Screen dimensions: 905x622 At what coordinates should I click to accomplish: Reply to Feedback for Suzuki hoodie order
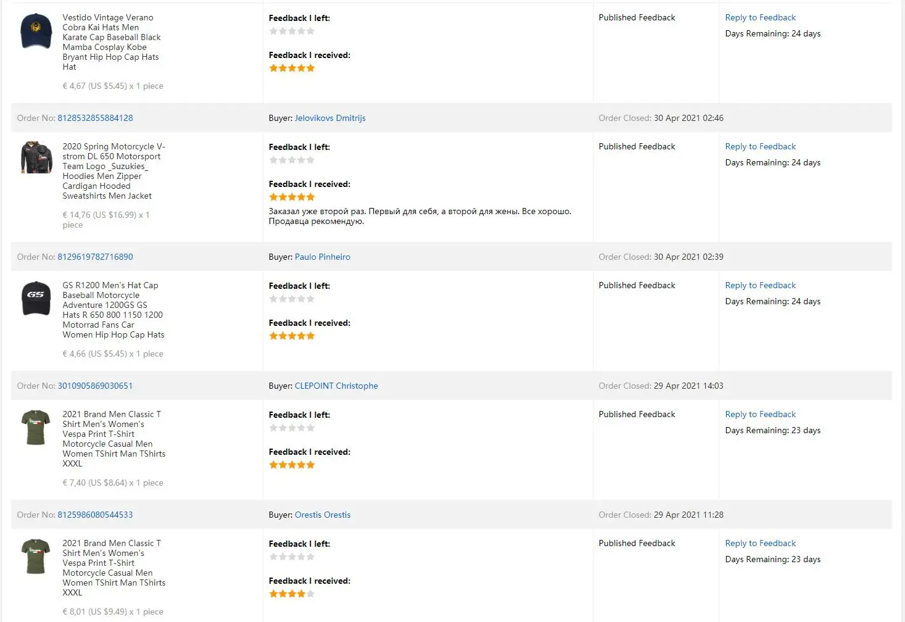[760, 146]
